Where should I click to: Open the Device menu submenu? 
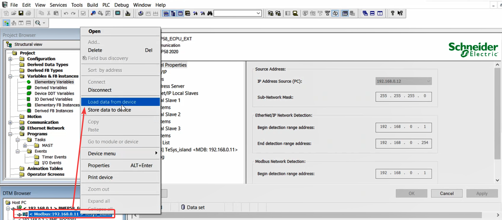point(120,153)
